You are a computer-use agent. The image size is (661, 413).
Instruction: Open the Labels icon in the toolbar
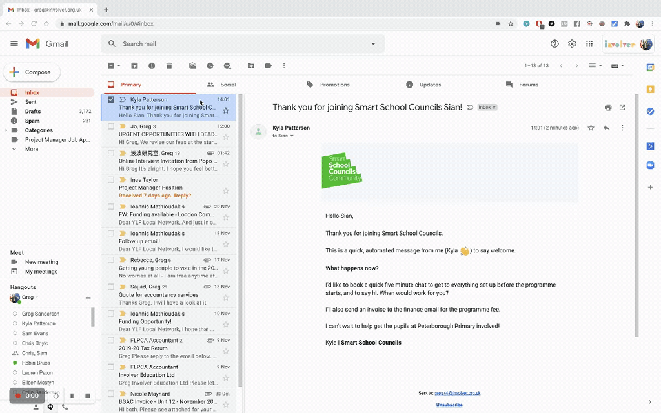268,66
